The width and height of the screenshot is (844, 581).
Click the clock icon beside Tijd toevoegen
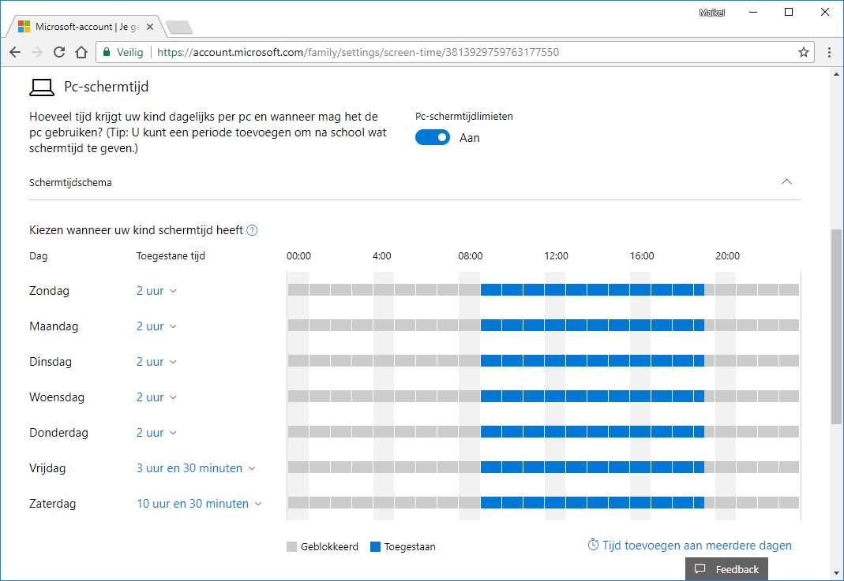coord(593,545)
